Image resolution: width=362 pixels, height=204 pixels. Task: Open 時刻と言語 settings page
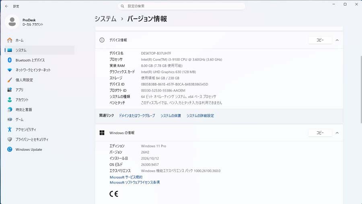pyautogui.click(x=39, y=110)
